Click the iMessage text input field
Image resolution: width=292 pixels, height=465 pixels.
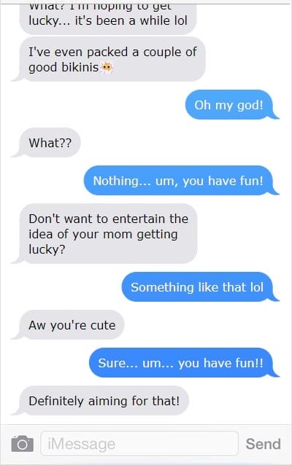click(139, 443)
